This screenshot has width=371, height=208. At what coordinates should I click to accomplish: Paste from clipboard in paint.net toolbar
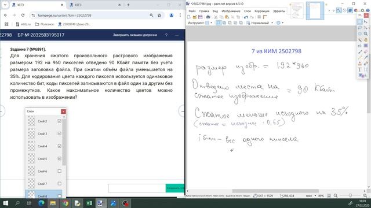[x=227, y=17]
